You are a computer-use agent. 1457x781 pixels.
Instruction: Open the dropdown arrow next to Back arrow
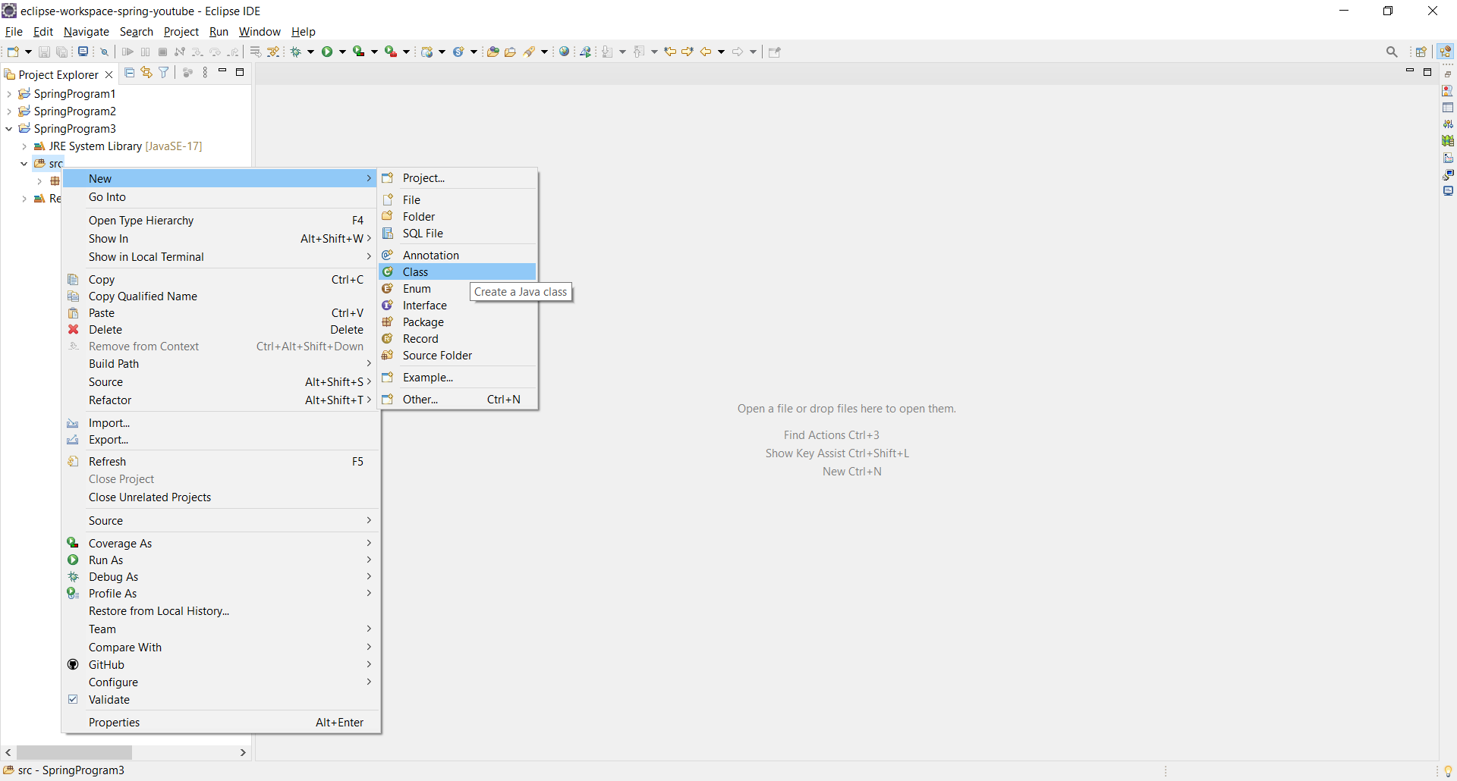(721, 52)
